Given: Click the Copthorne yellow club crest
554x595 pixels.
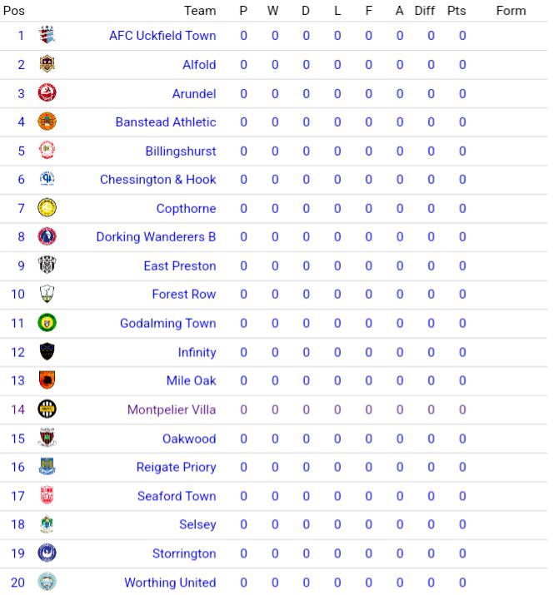Looking at the screenshot, I should [x=47, y=209].
